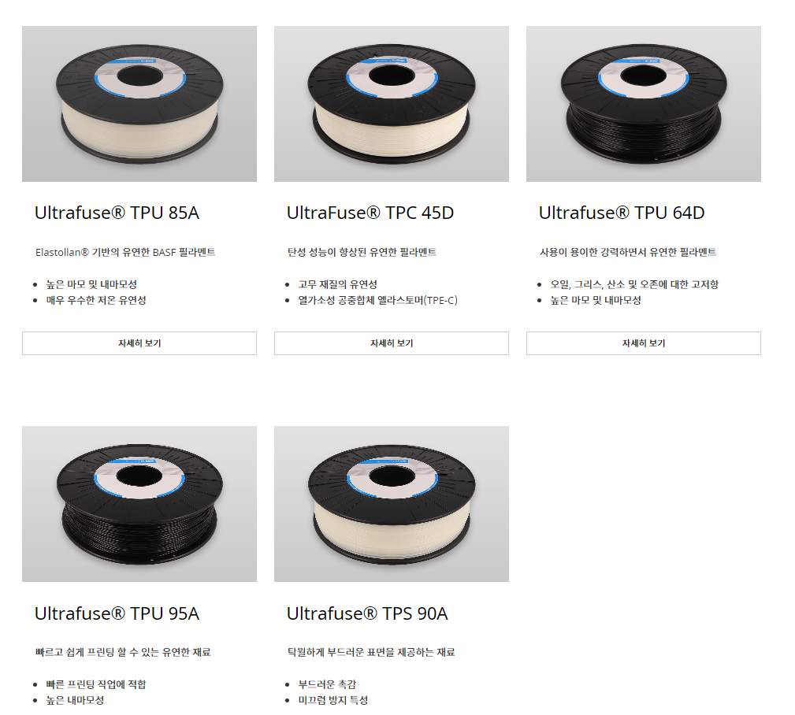795x715 pixels.
Task: Select the Ultrafuse® TPU 85A title
Action: (x=117, y=213)
